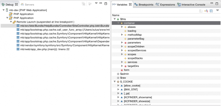Select the Kernel.php vendor stack frame

click(x=65, y=45)
